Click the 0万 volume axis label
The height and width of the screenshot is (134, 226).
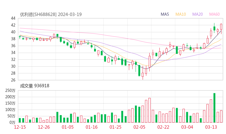(13, 122)
